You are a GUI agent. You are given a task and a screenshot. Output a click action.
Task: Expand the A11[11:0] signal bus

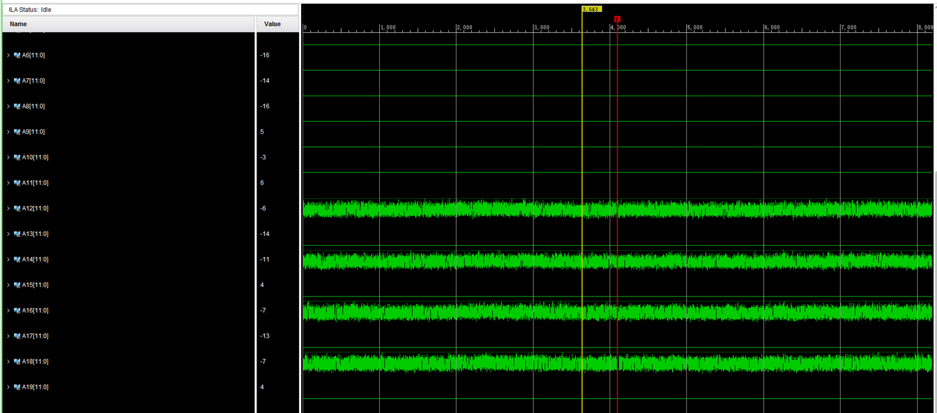9,184
